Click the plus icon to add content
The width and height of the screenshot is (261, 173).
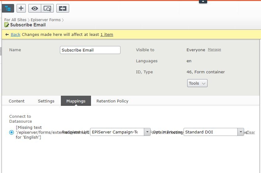click(x=21, y=8)
